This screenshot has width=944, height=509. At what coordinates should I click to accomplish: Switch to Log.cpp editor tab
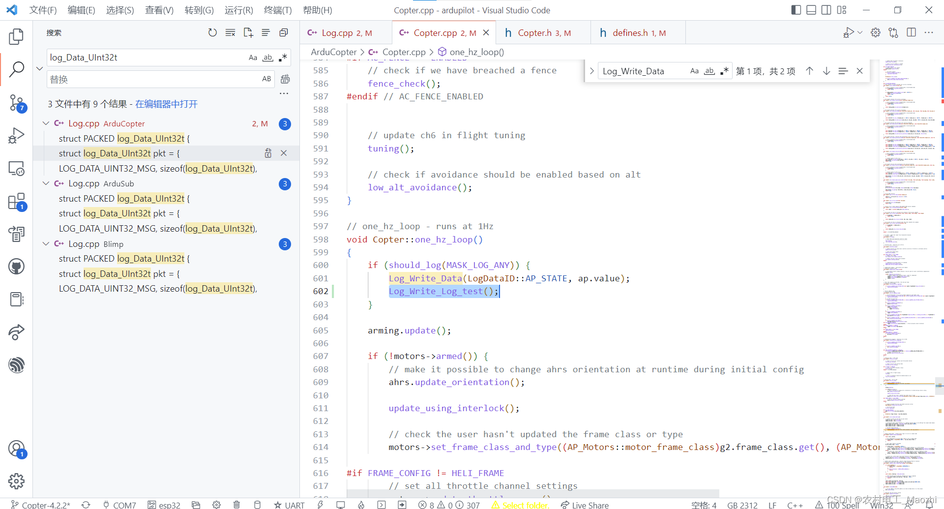(346, 32)
